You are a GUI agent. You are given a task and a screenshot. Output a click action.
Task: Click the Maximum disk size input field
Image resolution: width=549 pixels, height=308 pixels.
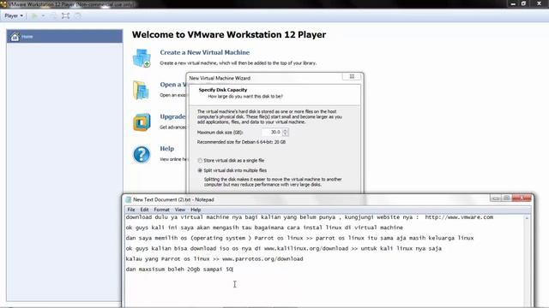click(272, 132)
